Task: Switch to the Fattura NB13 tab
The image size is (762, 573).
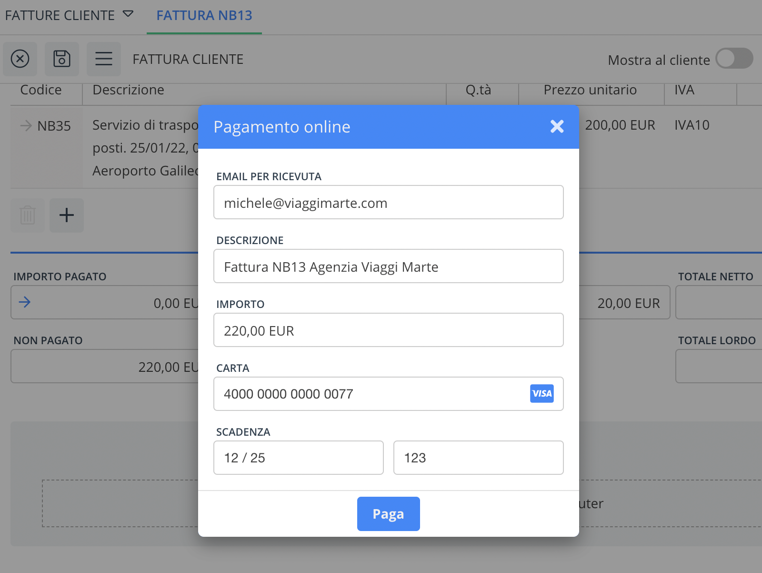Action: pos(204,16)
